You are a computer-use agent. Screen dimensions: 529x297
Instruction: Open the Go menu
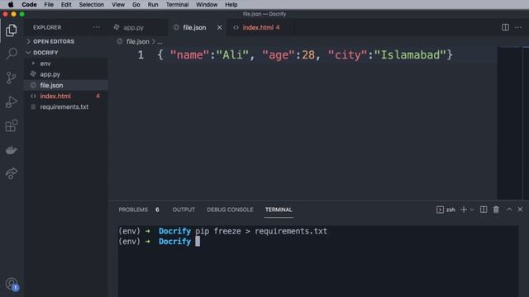click(x=136, y=5)
